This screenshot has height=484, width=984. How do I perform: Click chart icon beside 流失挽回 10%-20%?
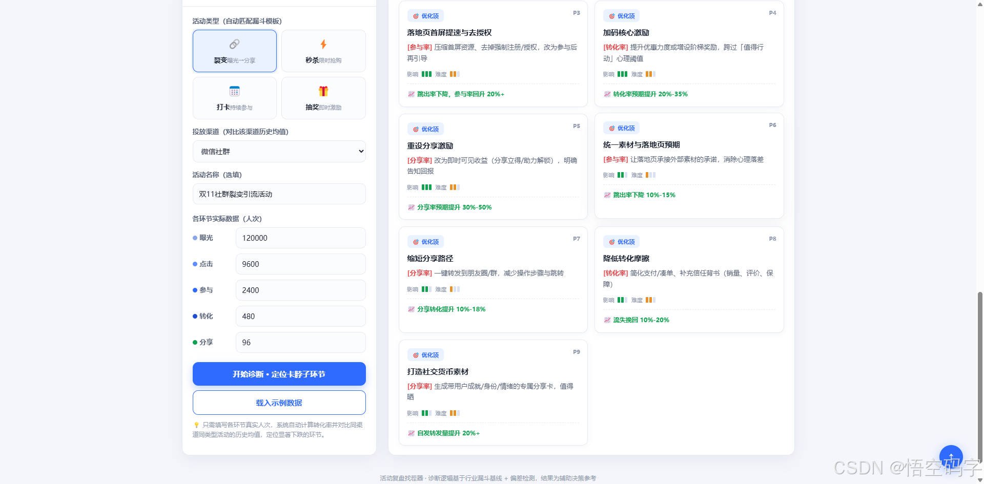607,320
